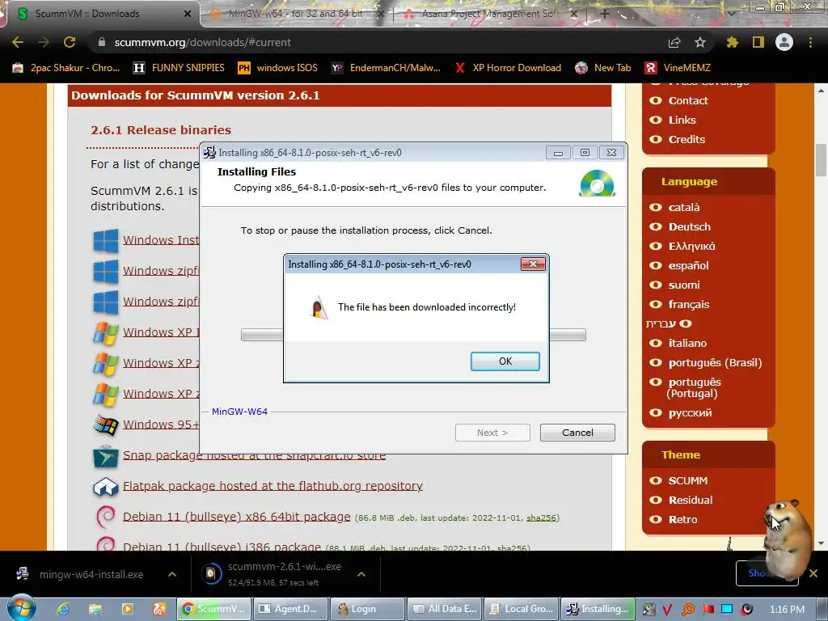Image resolution: width=828 pixels, height=621 pixels.
Task: Open Windows Explorer folder taskbar icon
Action: point(95,610)
